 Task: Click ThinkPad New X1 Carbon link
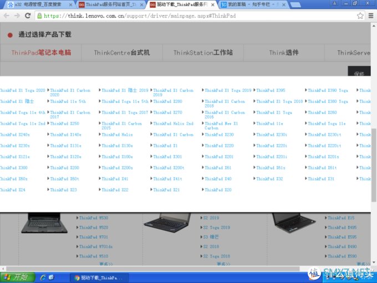221,125
